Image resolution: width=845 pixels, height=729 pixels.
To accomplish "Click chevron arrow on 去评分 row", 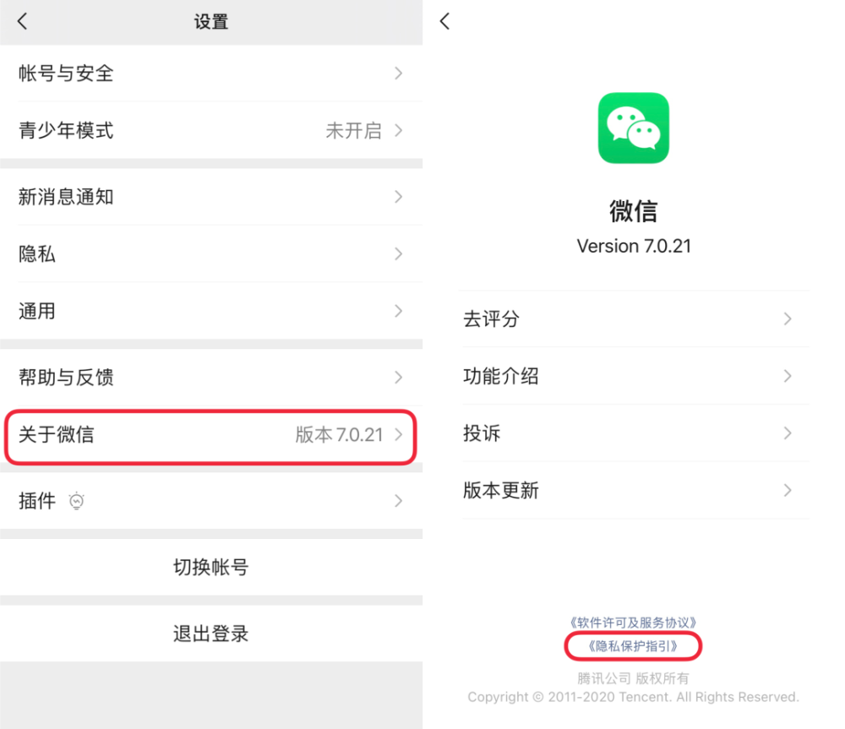I will (788, 319).
